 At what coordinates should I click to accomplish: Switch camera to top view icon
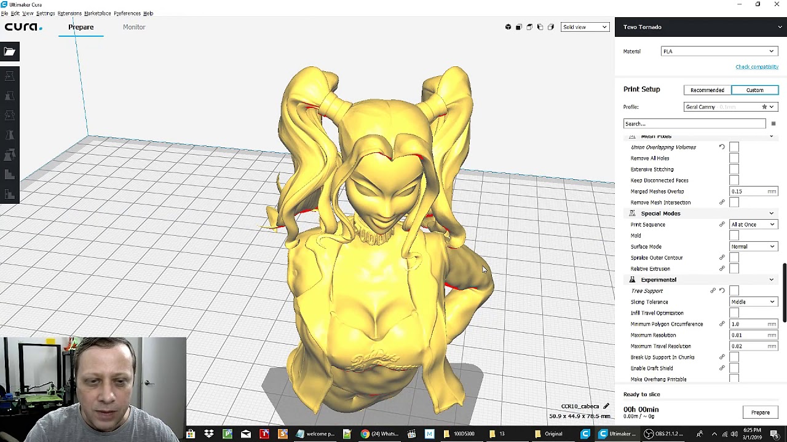(x=529, y=27)
